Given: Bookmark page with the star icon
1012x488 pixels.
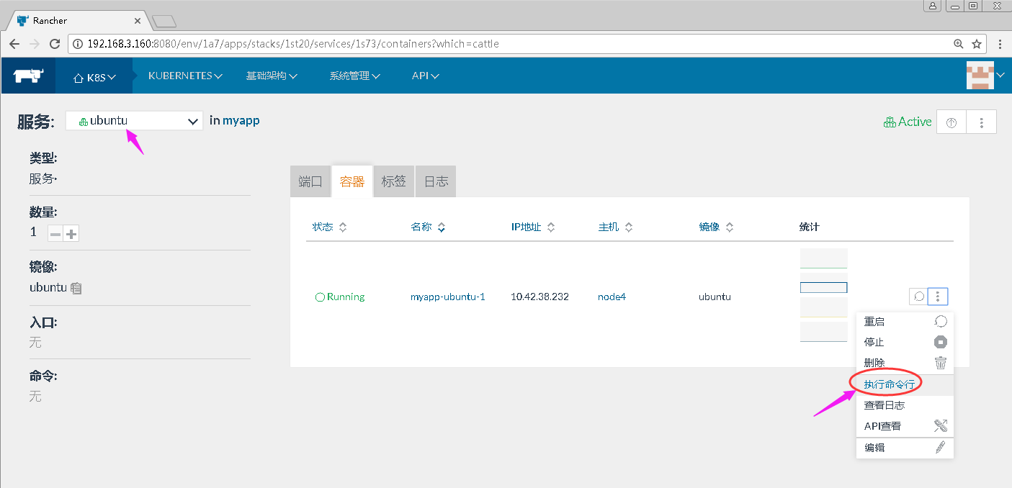Looking at the screenshot, I should pos(977,44).
